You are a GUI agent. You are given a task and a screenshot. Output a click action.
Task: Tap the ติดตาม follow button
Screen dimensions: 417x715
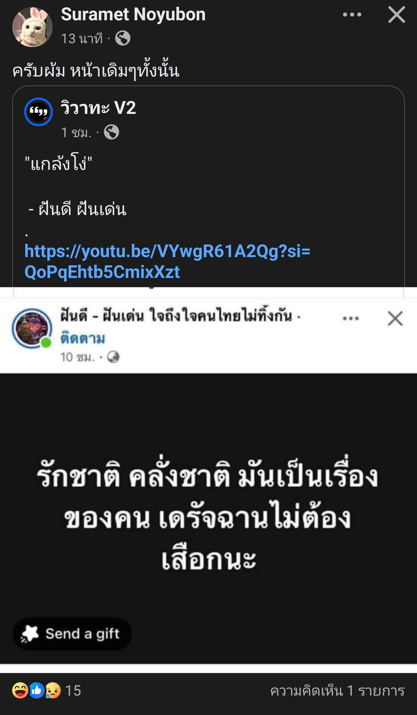[83, 338]
